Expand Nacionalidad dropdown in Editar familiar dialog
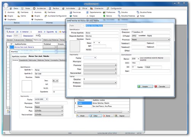This screenshot has width=191, height=137. click(x=116, y=73)
